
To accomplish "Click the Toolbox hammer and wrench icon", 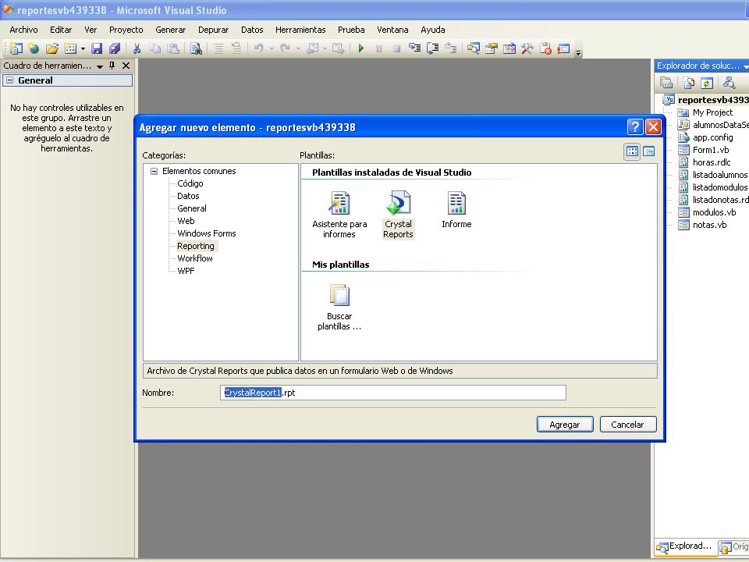I will 527,48.
